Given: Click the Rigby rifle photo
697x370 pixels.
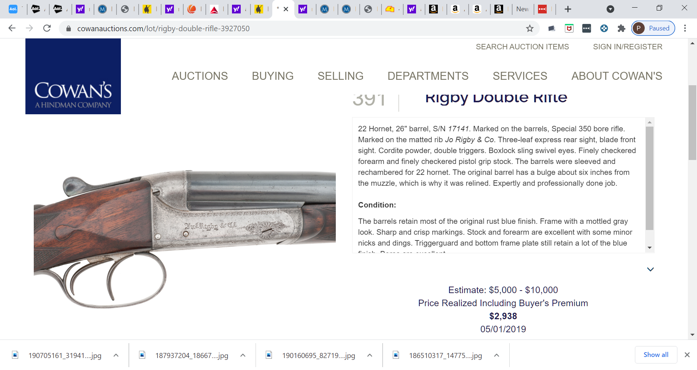Looking at the screenshot, I should 184,239.
